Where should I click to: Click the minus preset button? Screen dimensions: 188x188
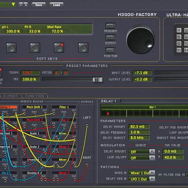tap(21, 5)
